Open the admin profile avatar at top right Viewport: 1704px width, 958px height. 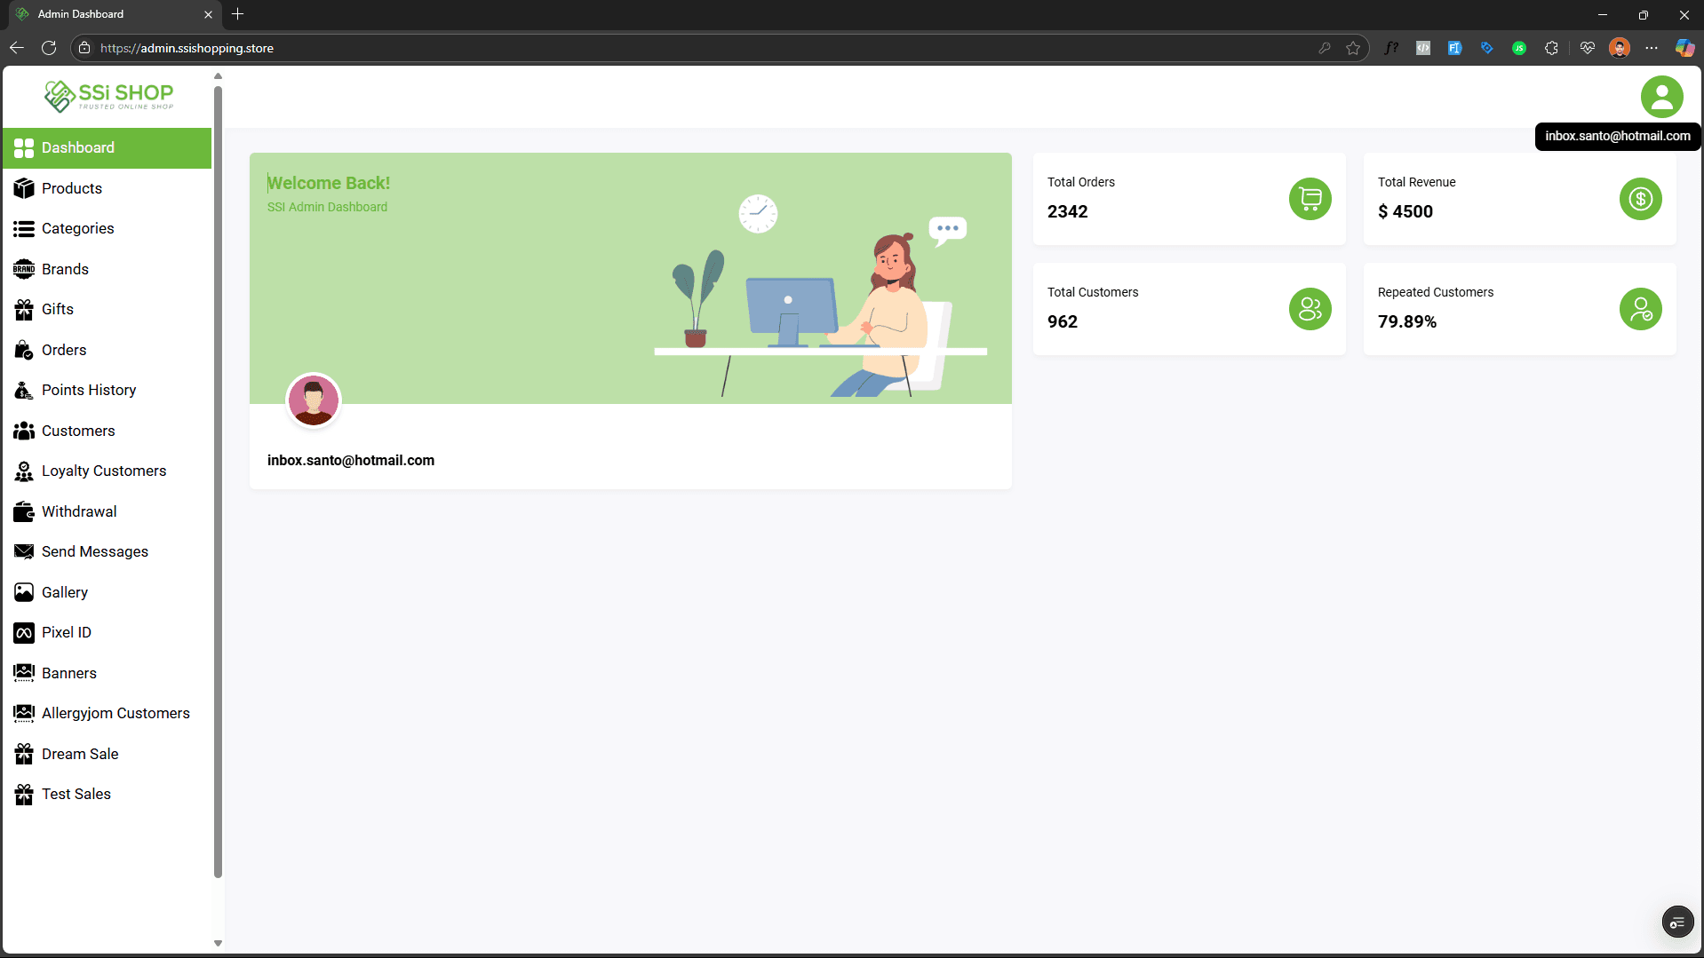pos(1662,96)
